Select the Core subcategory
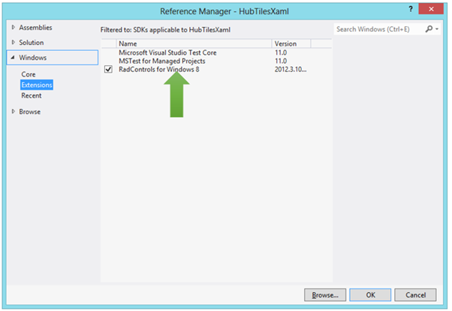The image size is (452, 311). click(x=29, y=74)
